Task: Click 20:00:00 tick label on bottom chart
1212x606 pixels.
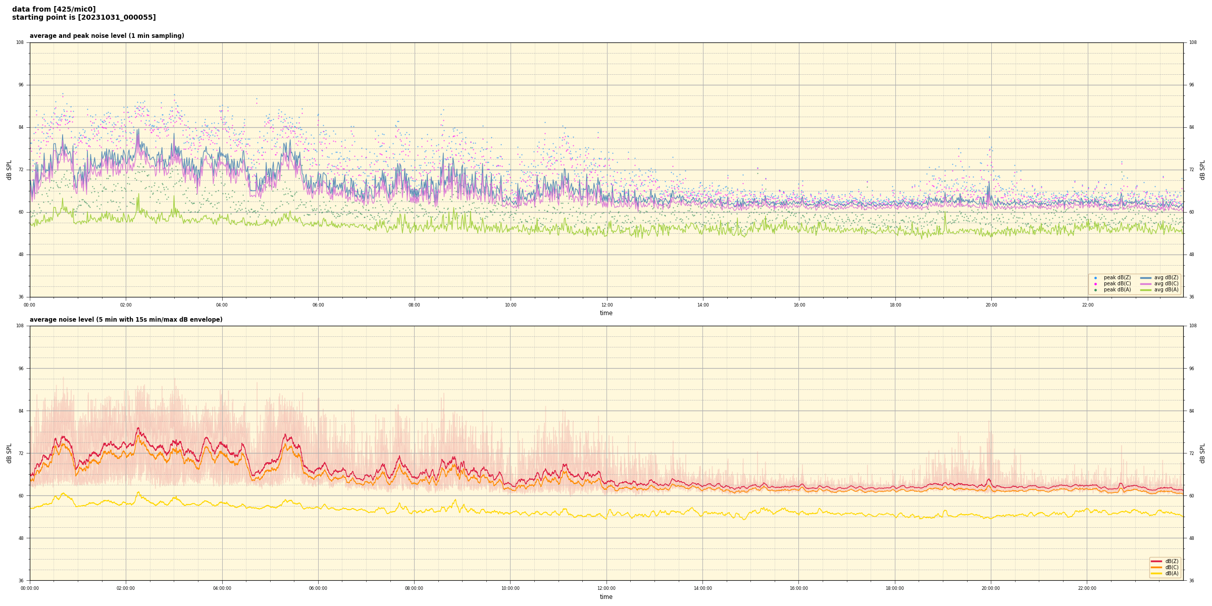Action: pyautogui.click(x=990, y=588)
